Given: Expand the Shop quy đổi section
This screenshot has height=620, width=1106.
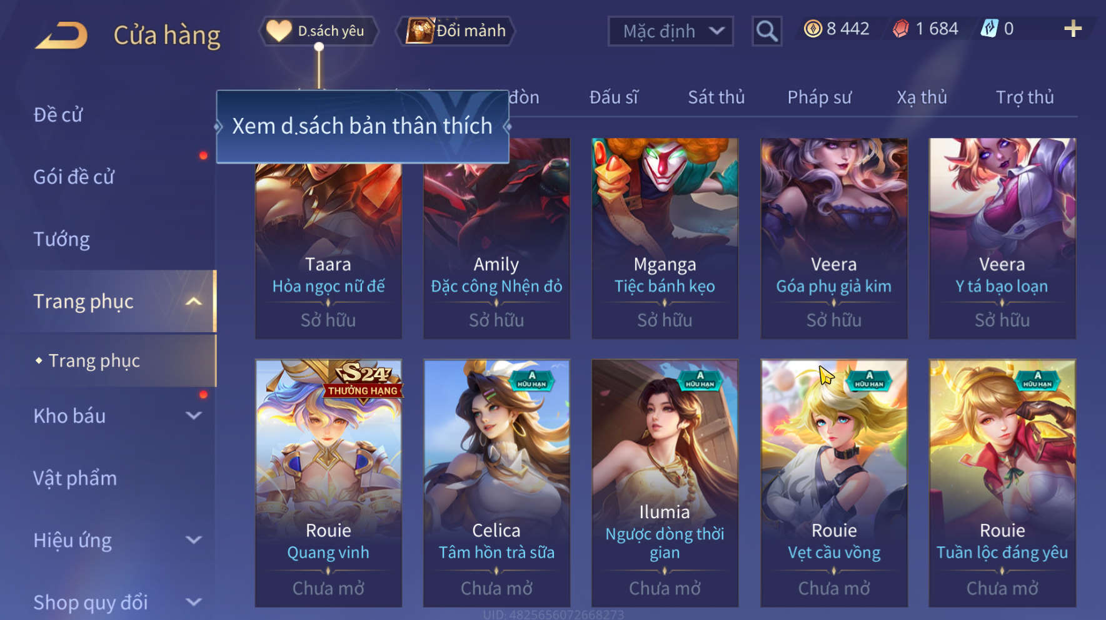Looking at the screenshot, I should (194, 602).
